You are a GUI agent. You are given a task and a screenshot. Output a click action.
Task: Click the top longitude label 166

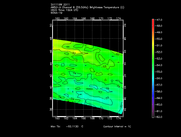click(x=84, y=18)
